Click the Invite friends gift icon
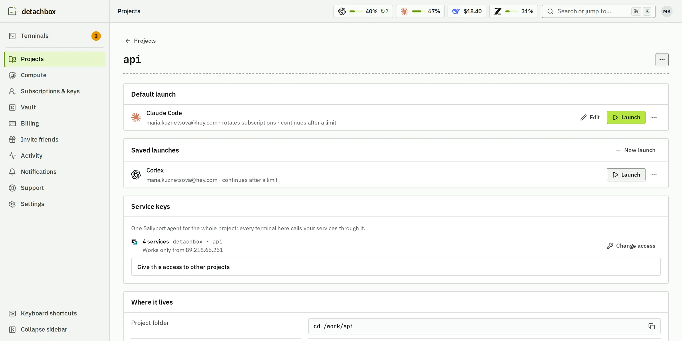This screenshot has width=682, height=341. click(x=12, y=140)
